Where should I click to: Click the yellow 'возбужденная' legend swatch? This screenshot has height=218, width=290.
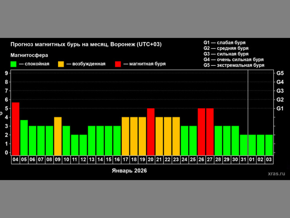(x=61, y=64)
